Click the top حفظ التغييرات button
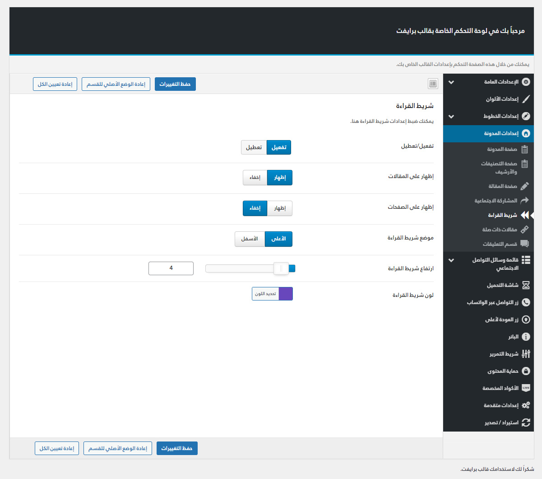The width and height of the screenshot is (542, 479). (175, 84)
